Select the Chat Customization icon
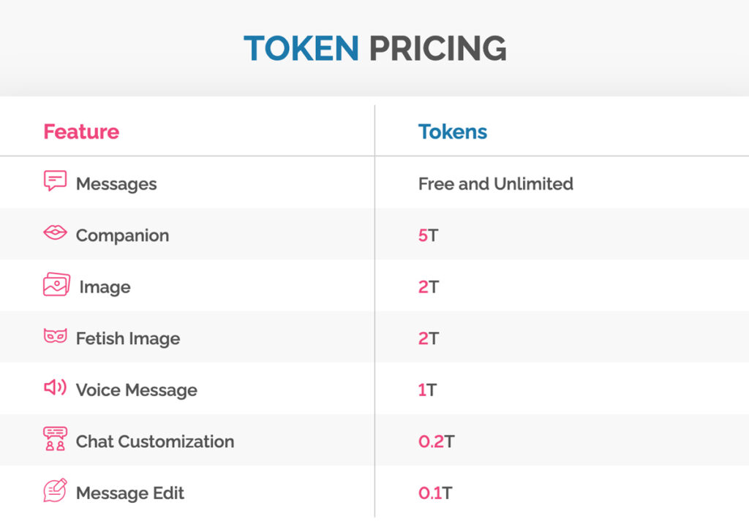749x524 pixels. pos(55,439)
